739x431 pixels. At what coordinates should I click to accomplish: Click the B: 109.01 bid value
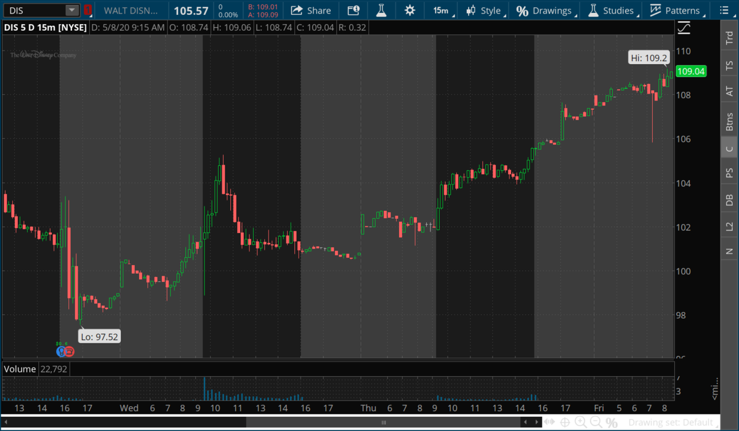(x=264, y=7)
